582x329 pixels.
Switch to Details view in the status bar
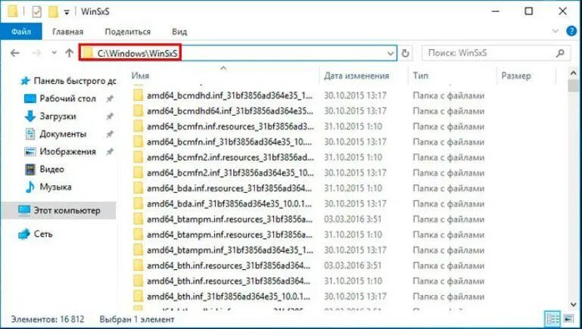(552, 318)
